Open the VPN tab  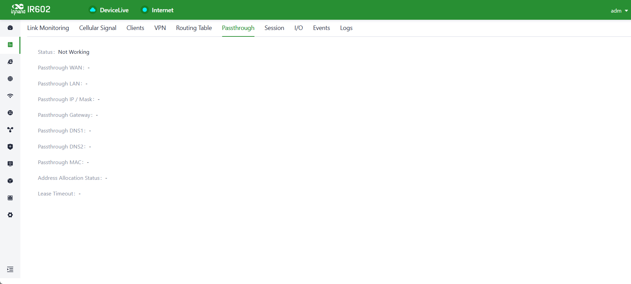pyautogui.click(x=160, y=28)
